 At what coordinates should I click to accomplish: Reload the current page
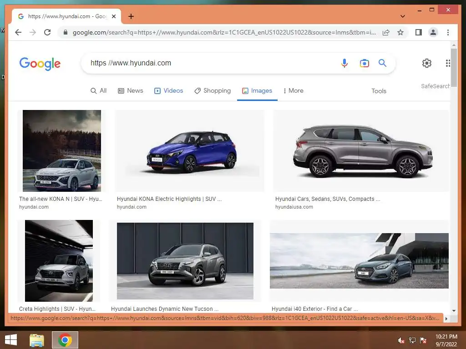click(47, 32)
